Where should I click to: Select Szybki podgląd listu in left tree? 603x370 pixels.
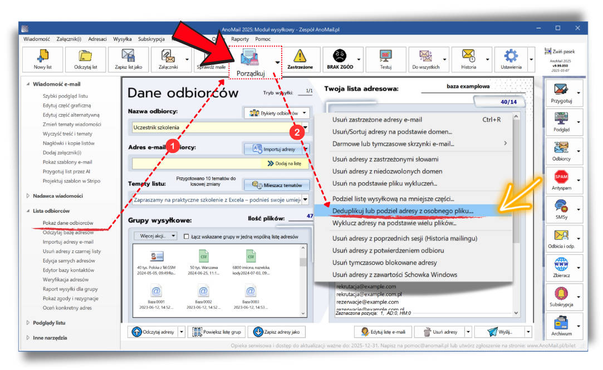65,96
